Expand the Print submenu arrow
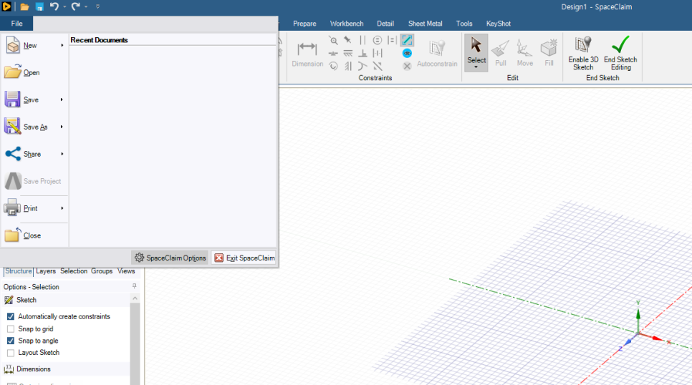 [x=62, y=208]
